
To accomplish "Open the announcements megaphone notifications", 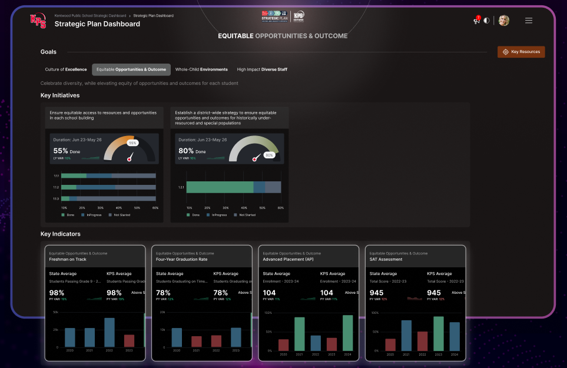I will 476,21.
